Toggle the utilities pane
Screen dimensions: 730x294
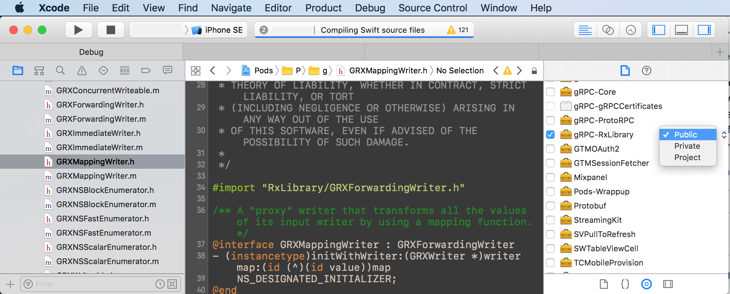pos(704,30)
